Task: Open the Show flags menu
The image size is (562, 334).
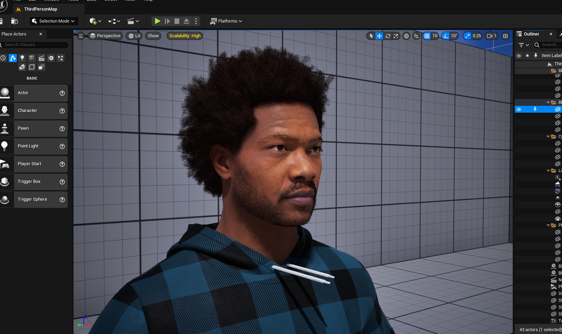Action: click(153, 36)
